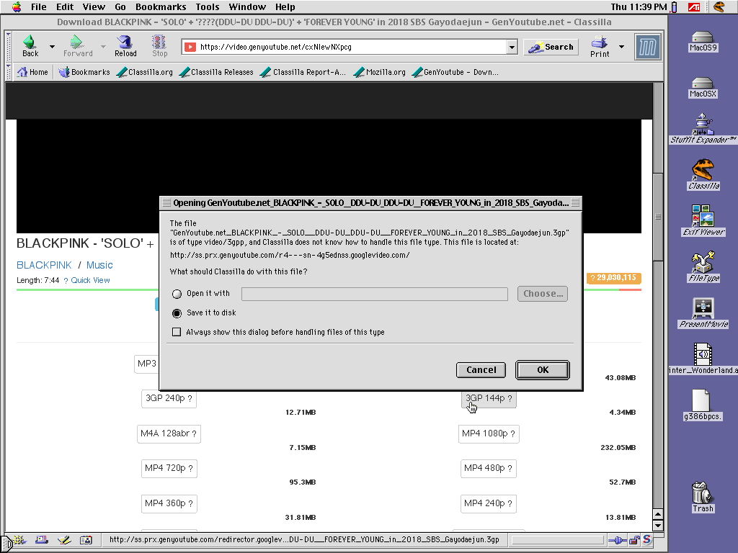The width and height of the screenshot is (738, 553).
Task: Select the Exif Viewer desktop icon
Action: click(703, 220)
